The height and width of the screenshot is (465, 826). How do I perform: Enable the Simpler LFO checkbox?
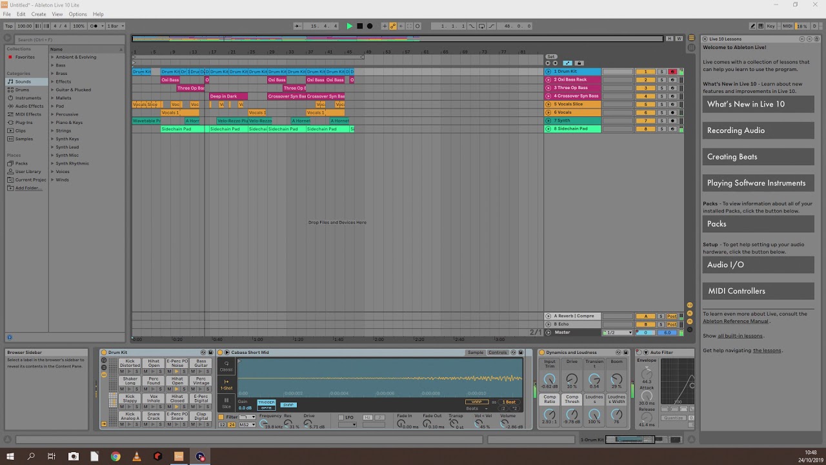point(341,417)
